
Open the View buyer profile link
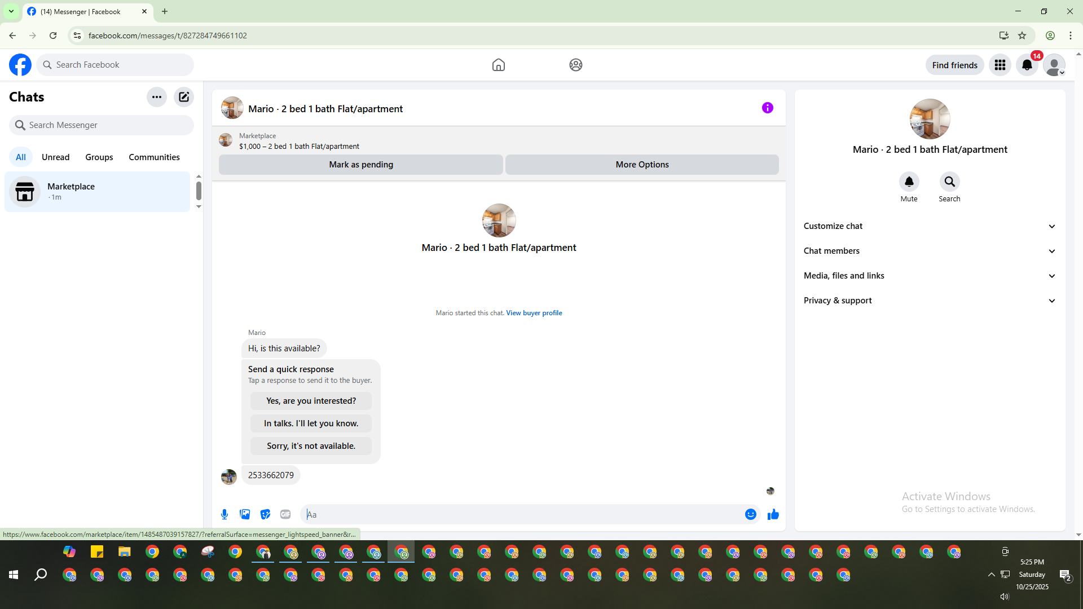pyautogui.click(x=534, y=313)
